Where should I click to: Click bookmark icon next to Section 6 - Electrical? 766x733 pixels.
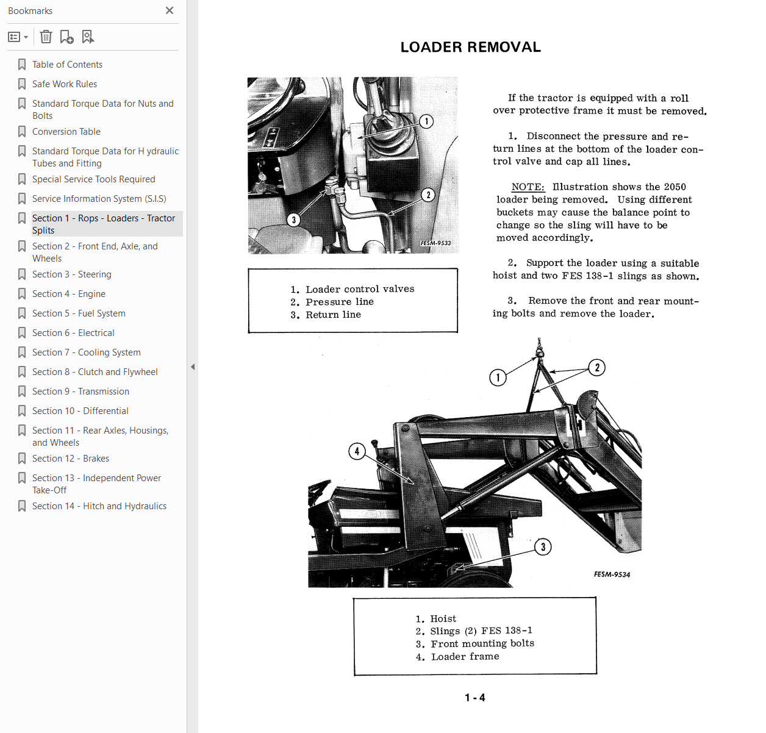coord(22,333)
